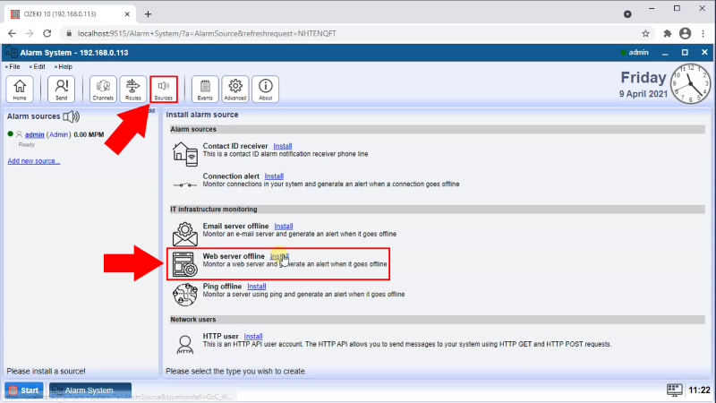716x403 pixels.
Task: Open the Home toolbar button
Action: [20, 89]
